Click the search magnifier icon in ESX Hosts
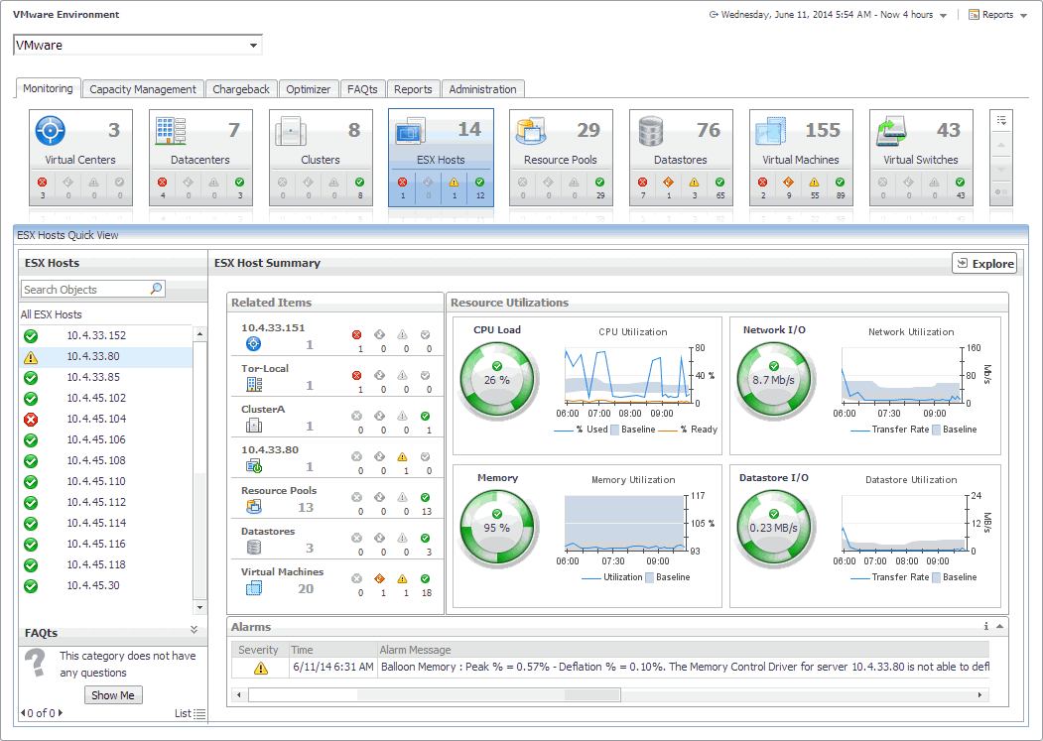This screenshot has width=1043, height=741. 156,289
